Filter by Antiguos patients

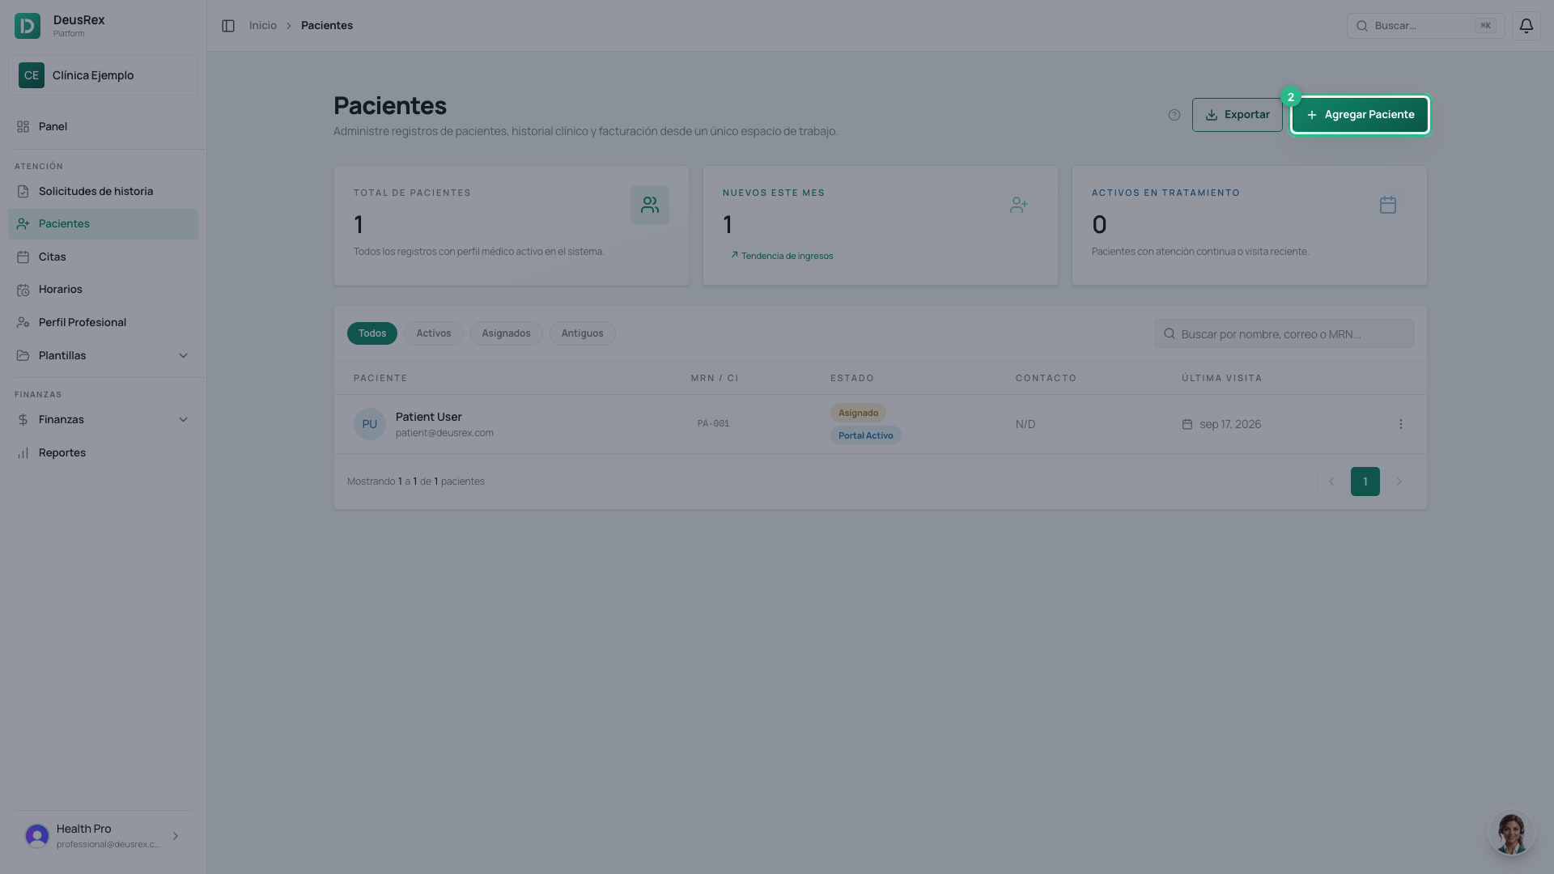click(583, 333)
